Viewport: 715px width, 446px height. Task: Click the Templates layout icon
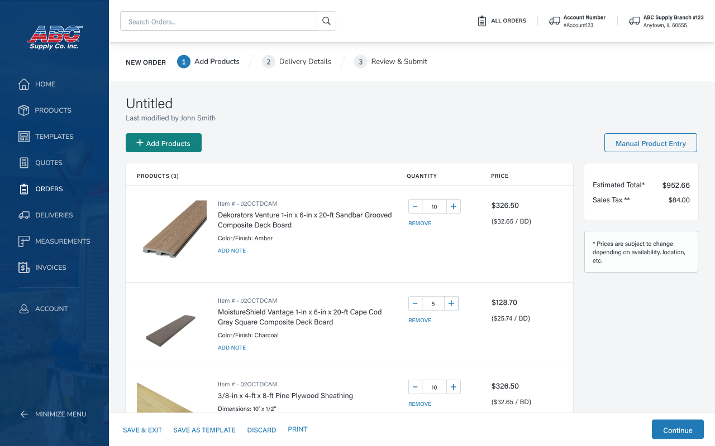23,137
